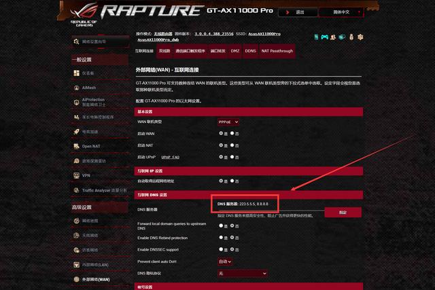Screen dimensions: 435x290
Task: Click the AsusAX11000Pro_dwb SSID link
Action: (x=158, y=39)
